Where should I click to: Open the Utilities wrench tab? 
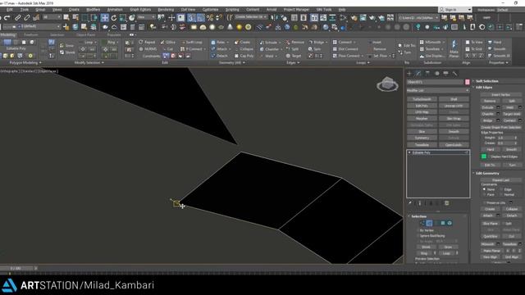point(454,73)
